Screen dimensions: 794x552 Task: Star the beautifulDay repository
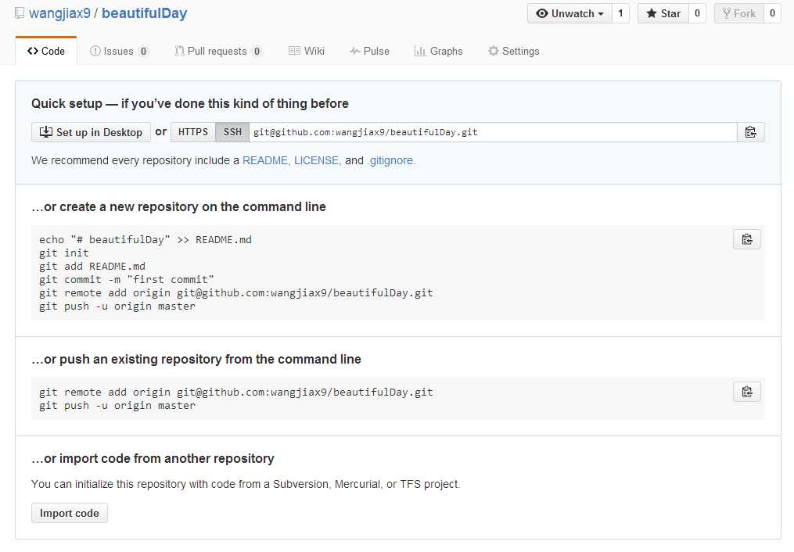coord(663,13)
